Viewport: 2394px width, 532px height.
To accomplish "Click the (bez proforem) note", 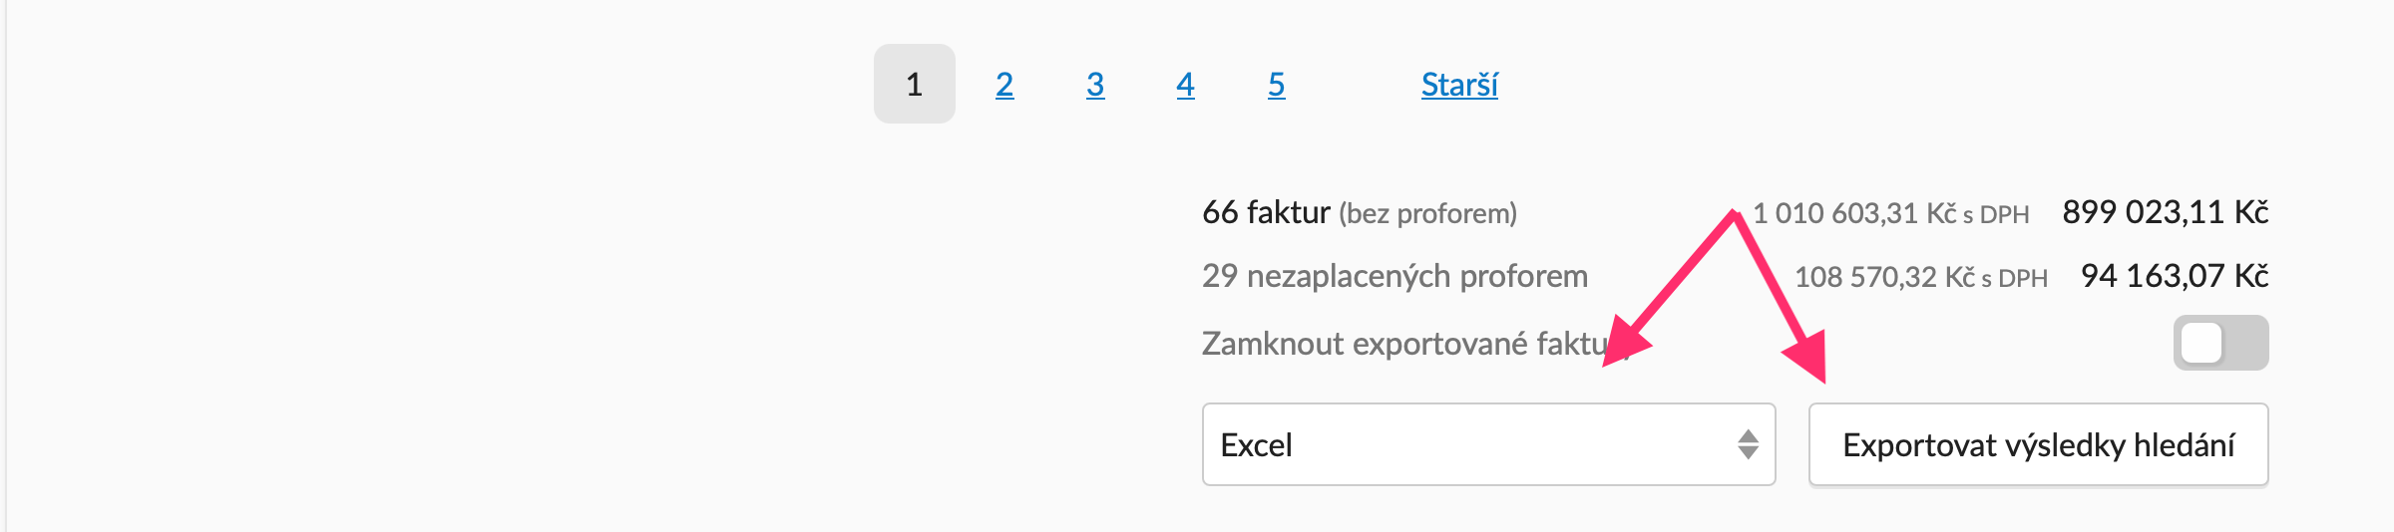I will (x=1427, y=213).
